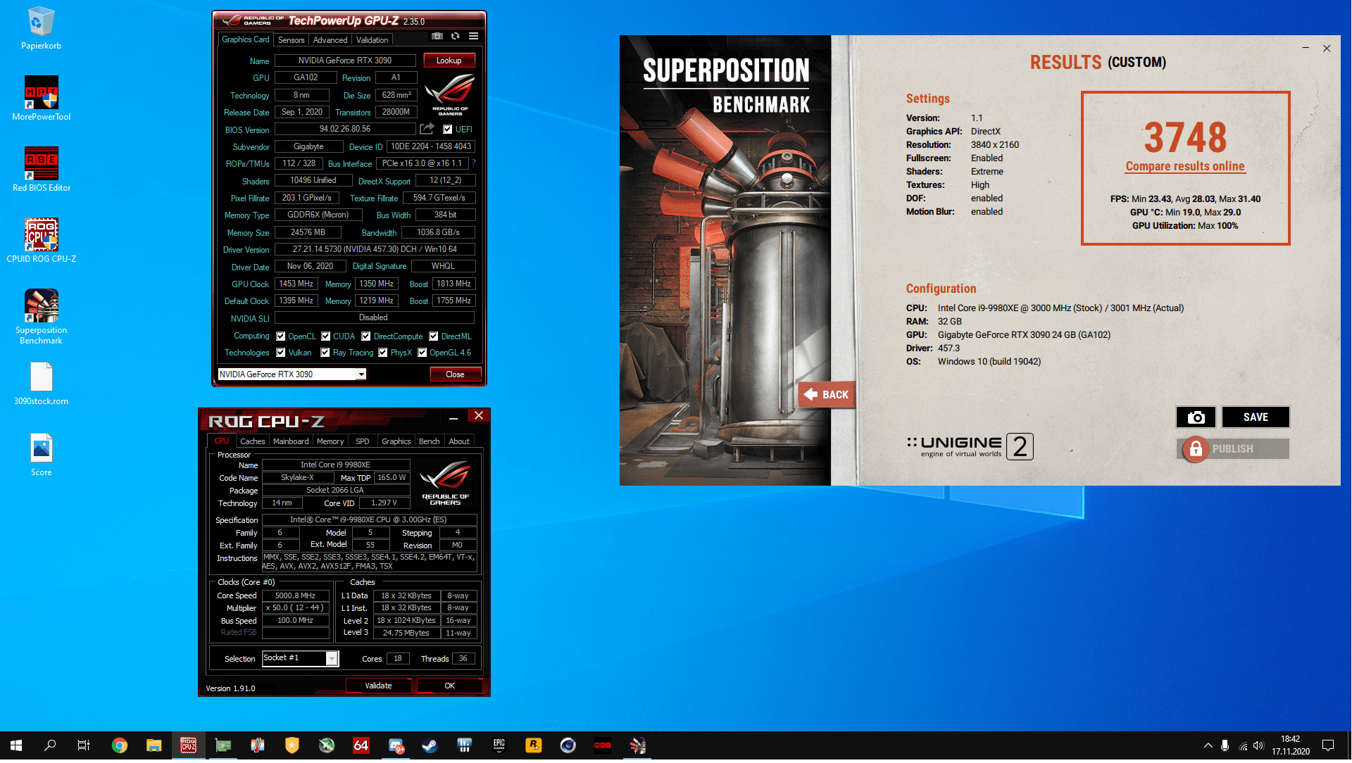
Task: Select the Superposition Benchmark desktop icon
Action: pos(42,317)
